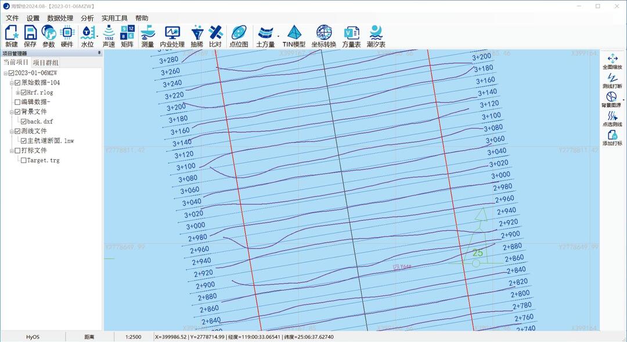Collapse the 2023-01-06MZW root node
Screen dimensions: 627x342
[5, 73]
